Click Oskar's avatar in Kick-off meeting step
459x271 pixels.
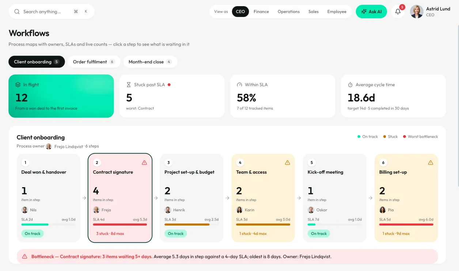point(311,210)
